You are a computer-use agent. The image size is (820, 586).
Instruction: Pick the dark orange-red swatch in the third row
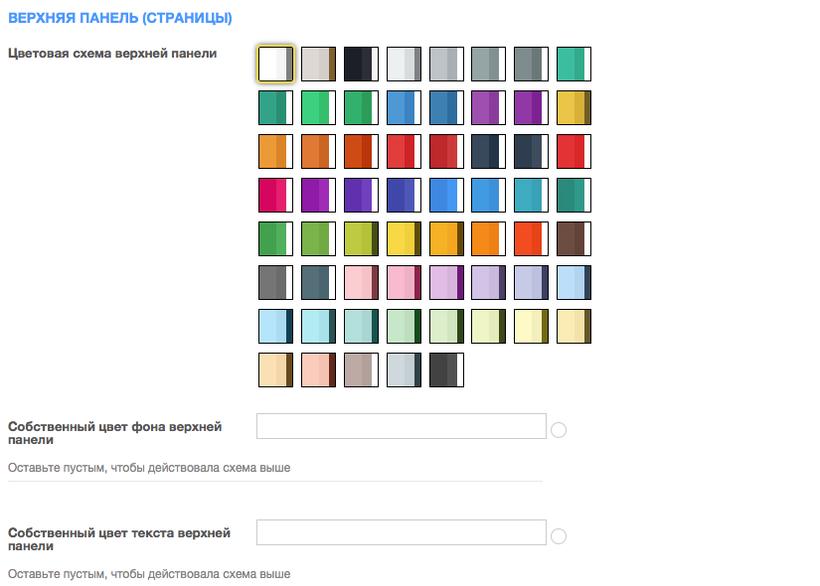tap(361, 151)
